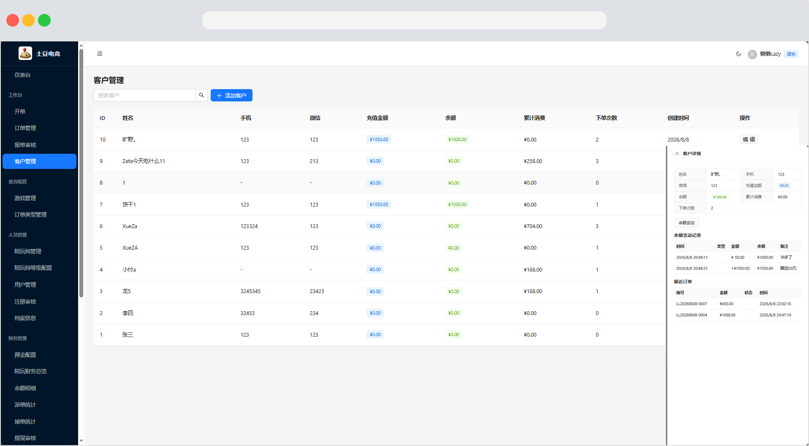Viewport: 809px width, 446px height.
Task: Collapse the sidebar with the menu-fold icon
Action: (100, 54)
